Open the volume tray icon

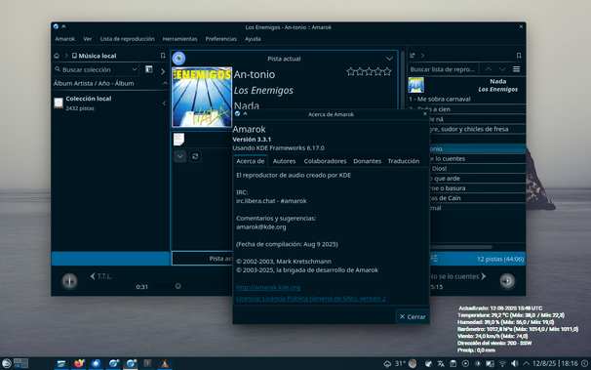515,363
